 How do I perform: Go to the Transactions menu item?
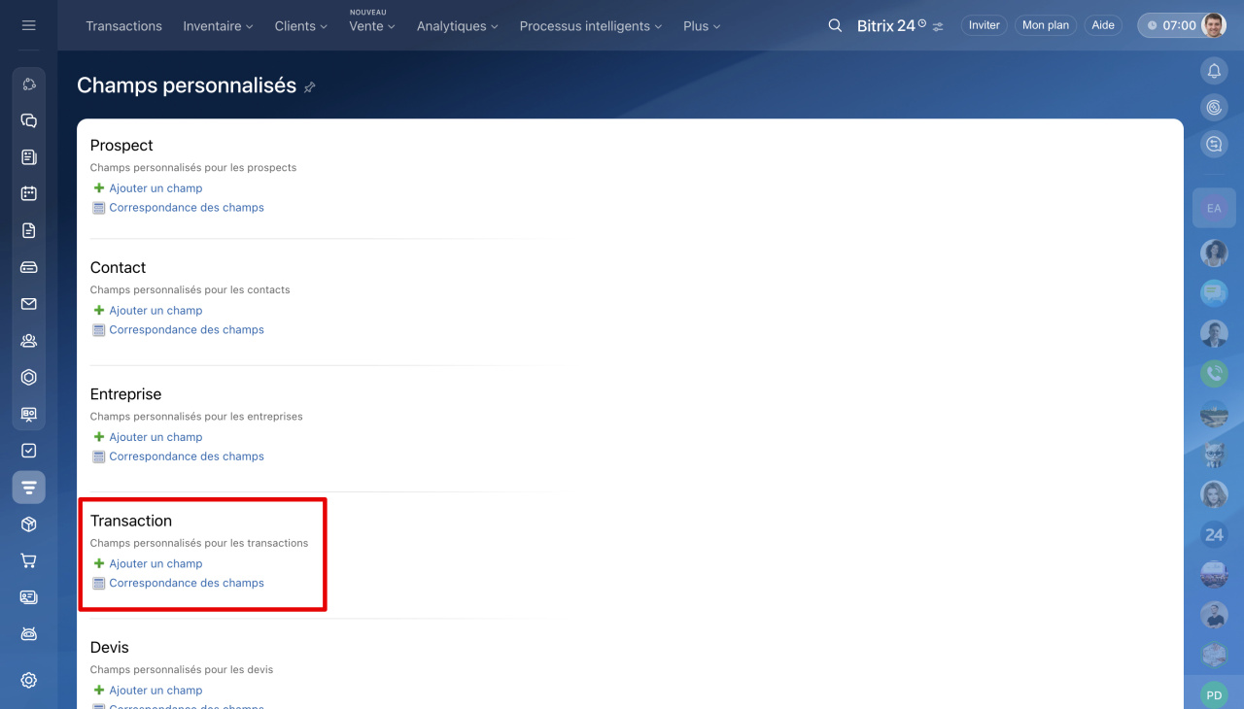point(123,26)
